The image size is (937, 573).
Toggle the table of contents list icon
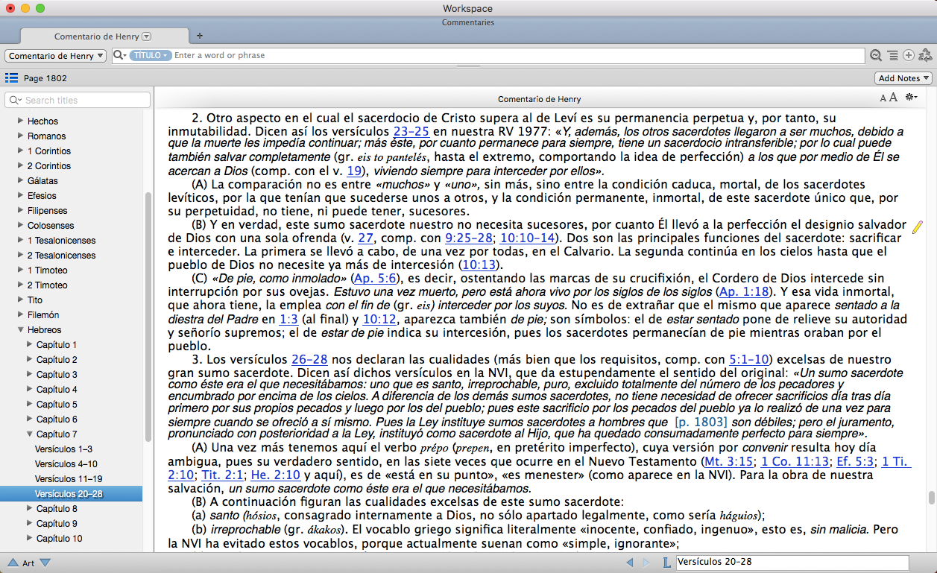[x=11, y=77]
